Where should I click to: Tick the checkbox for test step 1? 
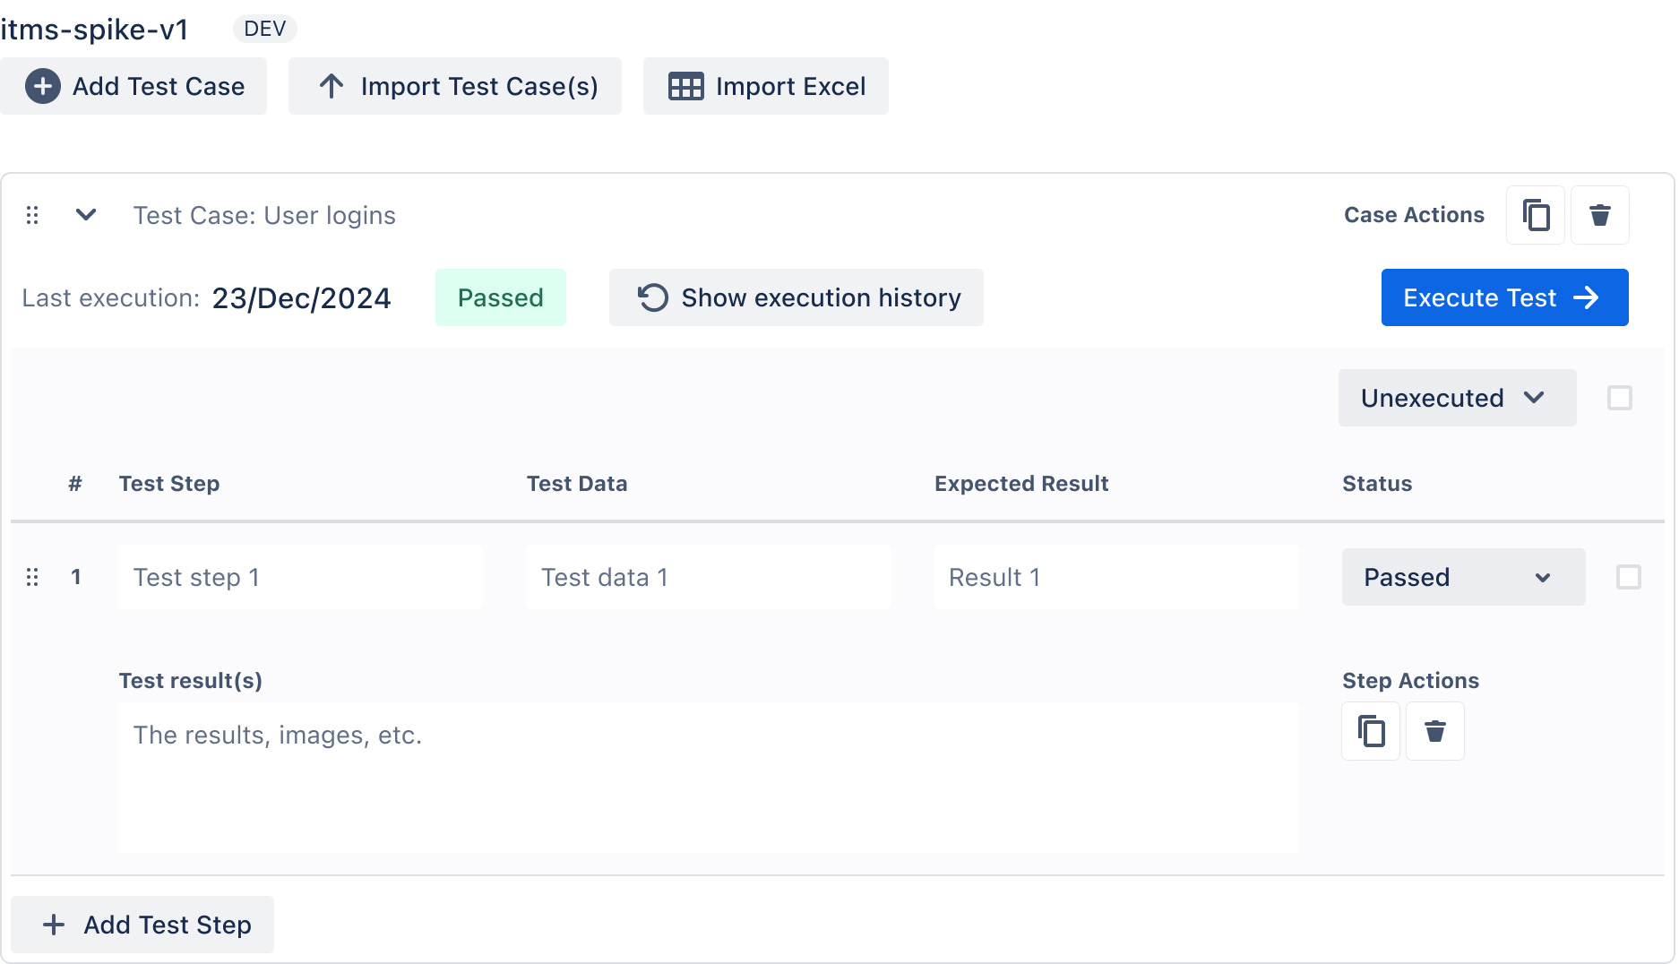[x=1628, y=577]
